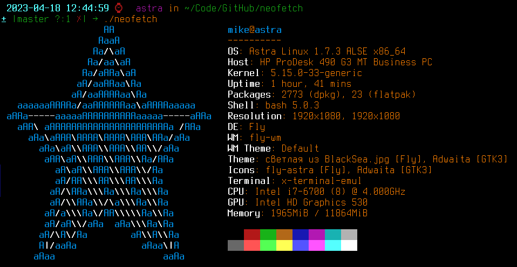This screenshot has height=267, width=517.
Task: Select the bright lime green color block
Action: click(268, 245)
